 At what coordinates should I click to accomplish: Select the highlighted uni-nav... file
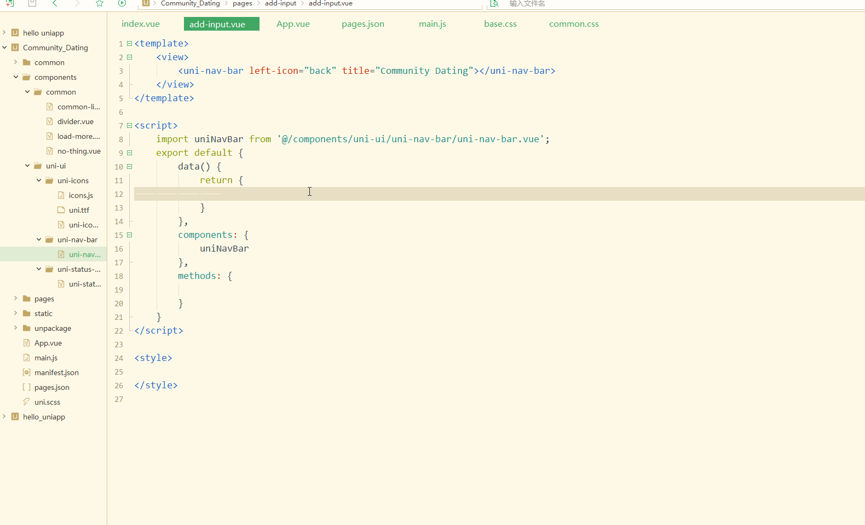[x=85, y=254]
